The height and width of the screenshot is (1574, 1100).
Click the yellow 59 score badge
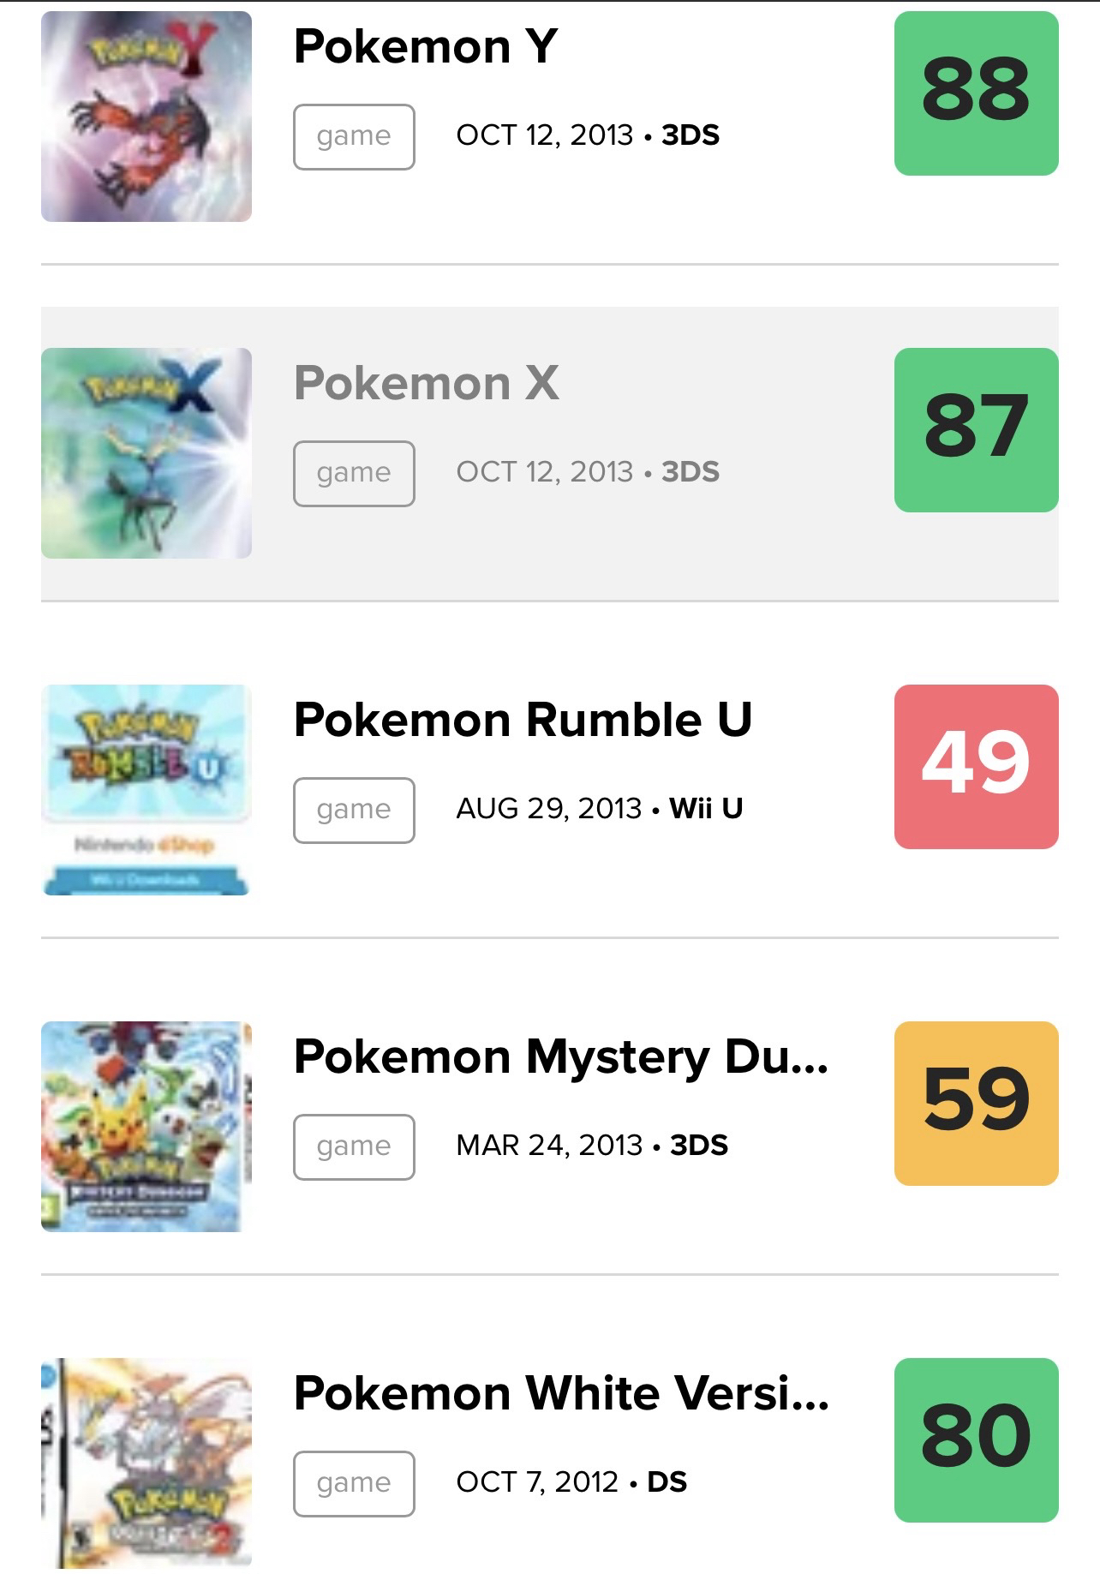click(976, 1104)
